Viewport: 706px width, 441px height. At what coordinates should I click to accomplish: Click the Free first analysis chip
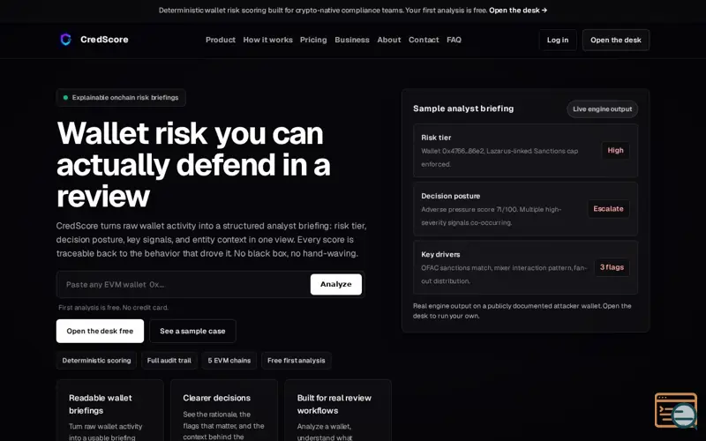296,361
